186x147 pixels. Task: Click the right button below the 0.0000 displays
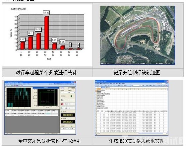[x=72, y=128]
